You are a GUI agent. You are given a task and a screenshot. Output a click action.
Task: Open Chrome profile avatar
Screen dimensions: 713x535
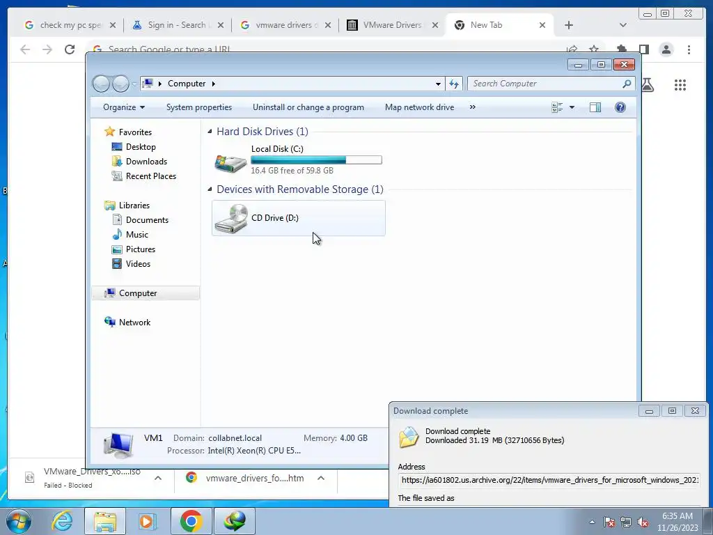(x=666, y=49)
